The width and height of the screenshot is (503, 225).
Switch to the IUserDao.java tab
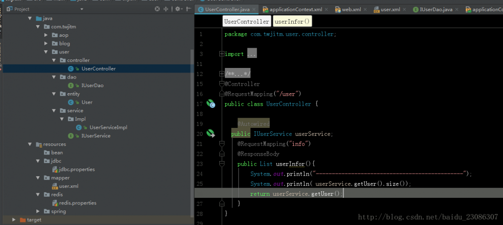pyautogui.click(x=437, y=10)
